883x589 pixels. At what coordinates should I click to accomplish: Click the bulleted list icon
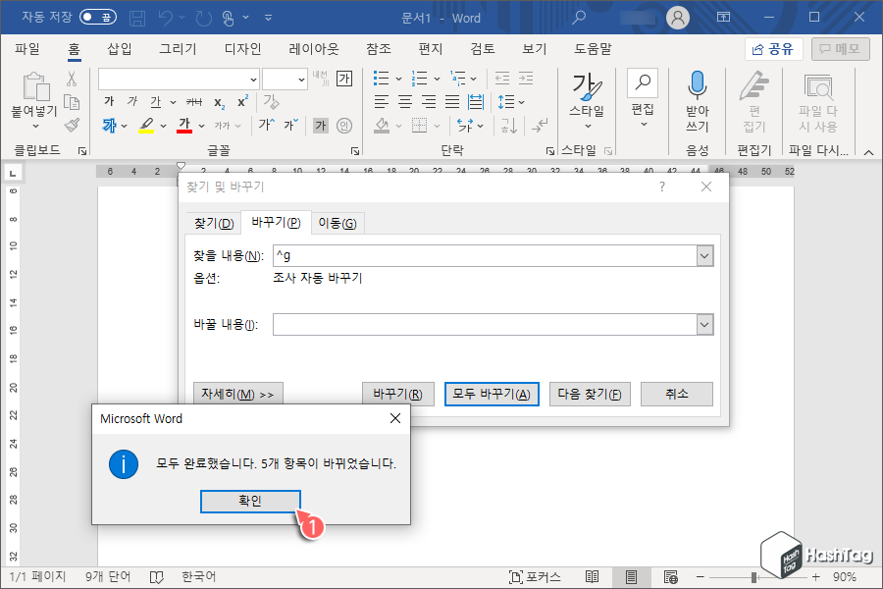point(383,78)
